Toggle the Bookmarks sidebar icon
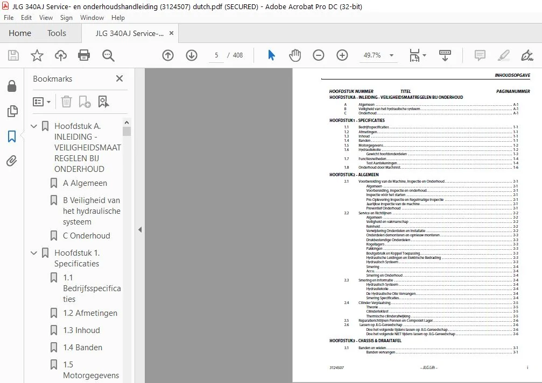Screen dimensions: 542x383 (x=12, y=136)
